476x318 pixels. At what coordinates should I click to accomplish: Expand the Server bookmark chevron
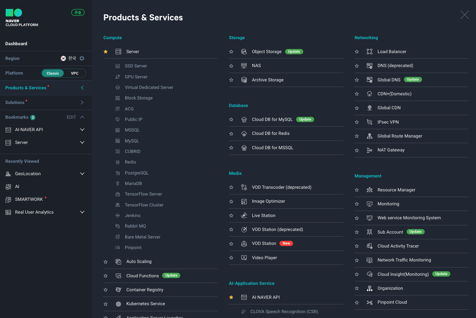pos(82,142)
